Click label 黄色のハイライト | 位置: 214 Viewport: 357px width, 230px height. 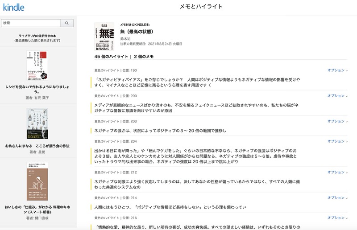click(x=116, y=198)
